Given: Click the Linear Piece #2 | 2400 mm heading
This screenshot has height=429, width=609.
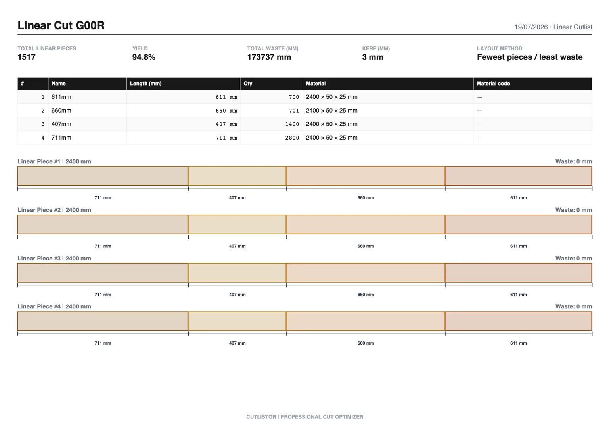Looking at the screenshot, I should pyautogui.click(x=54, y=210).
